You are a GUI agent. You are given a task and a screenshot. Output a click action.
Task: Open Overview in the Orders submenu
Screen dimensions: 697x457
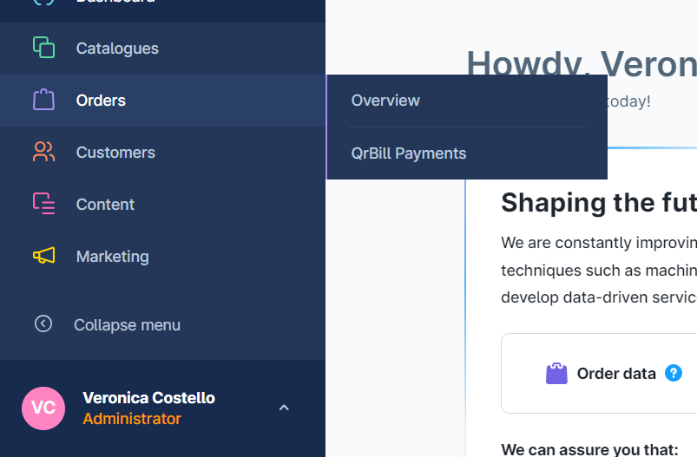pos(385,101)
